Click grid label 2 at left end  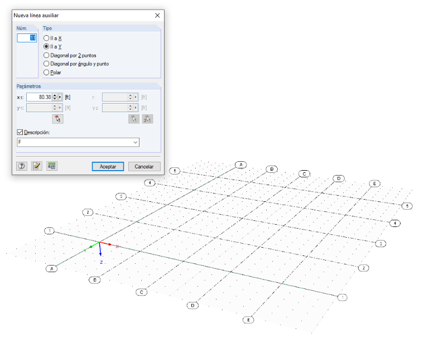point(88,212)
